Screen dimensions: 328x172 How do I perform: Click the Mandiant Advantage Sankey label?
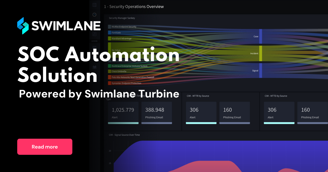pyautogui.click(x=122, y=38)
